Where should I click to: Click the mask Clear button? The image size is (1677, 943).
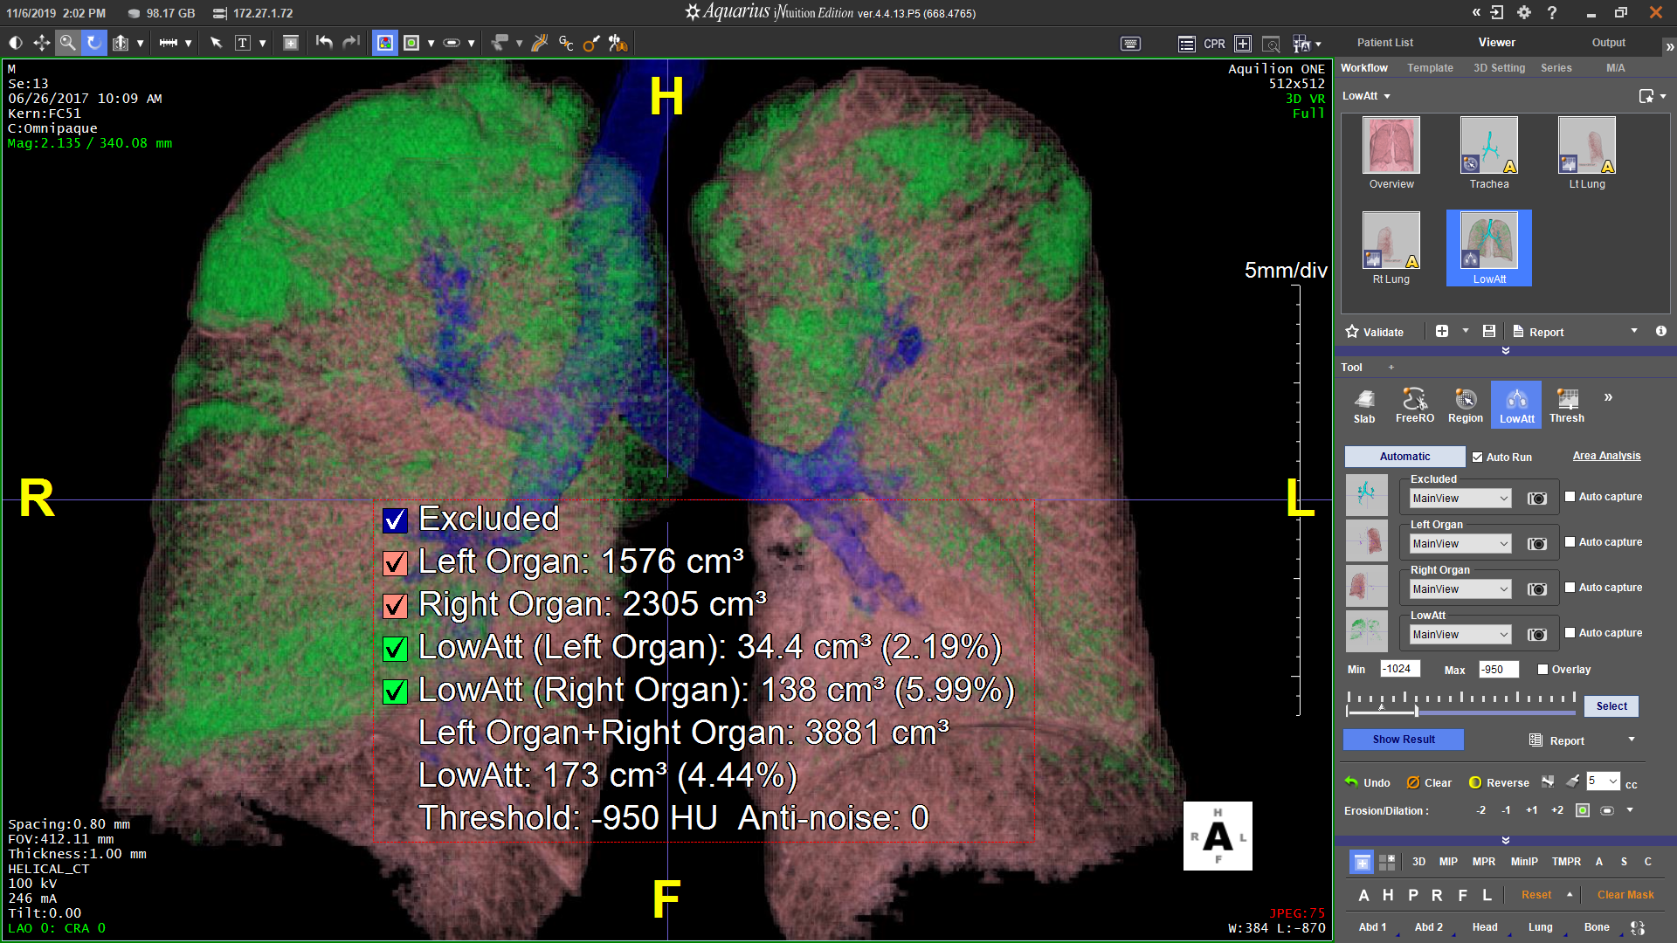(x=1429, y=782)
